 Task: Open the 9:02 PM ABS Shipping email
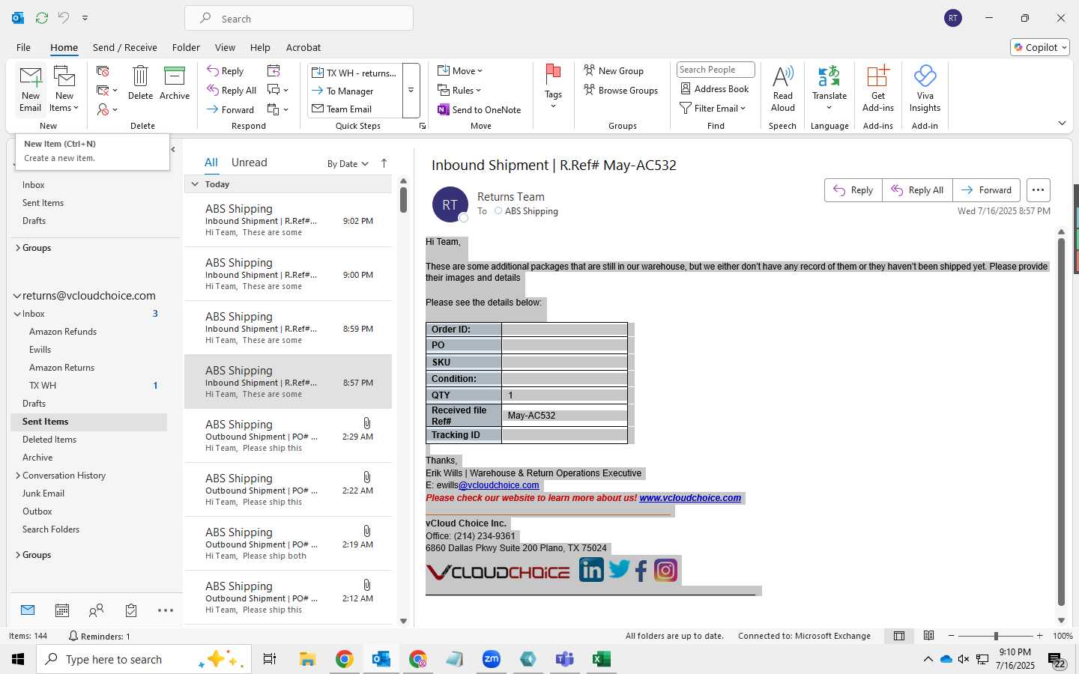click(x=288, y=220)
